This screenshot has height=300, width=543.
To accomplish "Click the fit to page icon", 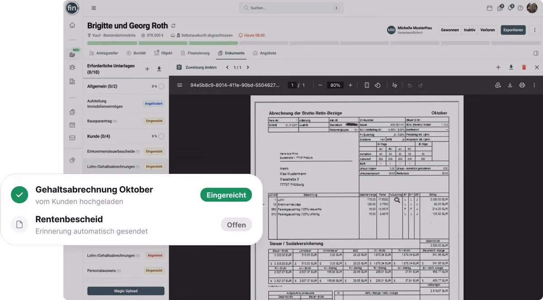I will [367, 85].
